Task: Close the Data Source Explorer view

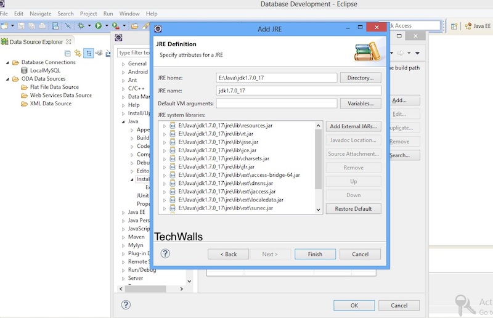Action: click(68, 41)
